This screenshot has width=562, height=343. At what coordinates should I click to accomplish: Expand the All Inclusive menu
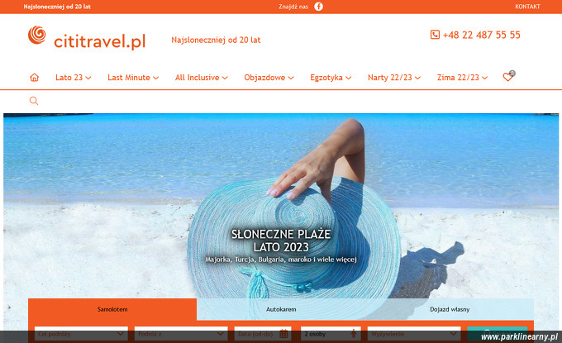pyautogui.click(x=202, y=78)
